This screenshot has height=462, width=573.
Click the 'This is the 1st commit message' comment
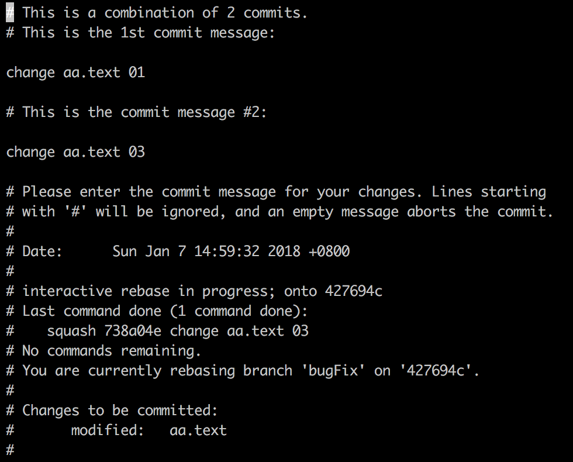pyautogui.click(x=140, y=33)
